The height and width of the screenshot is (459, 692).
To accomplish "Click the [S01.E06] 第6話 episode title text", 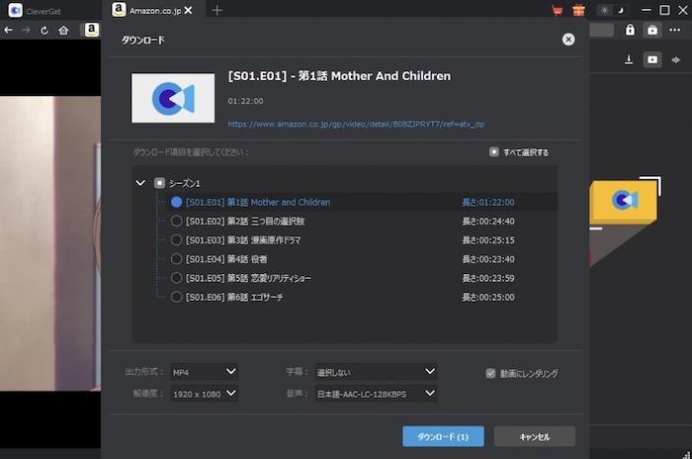I will tap(234, 298).
